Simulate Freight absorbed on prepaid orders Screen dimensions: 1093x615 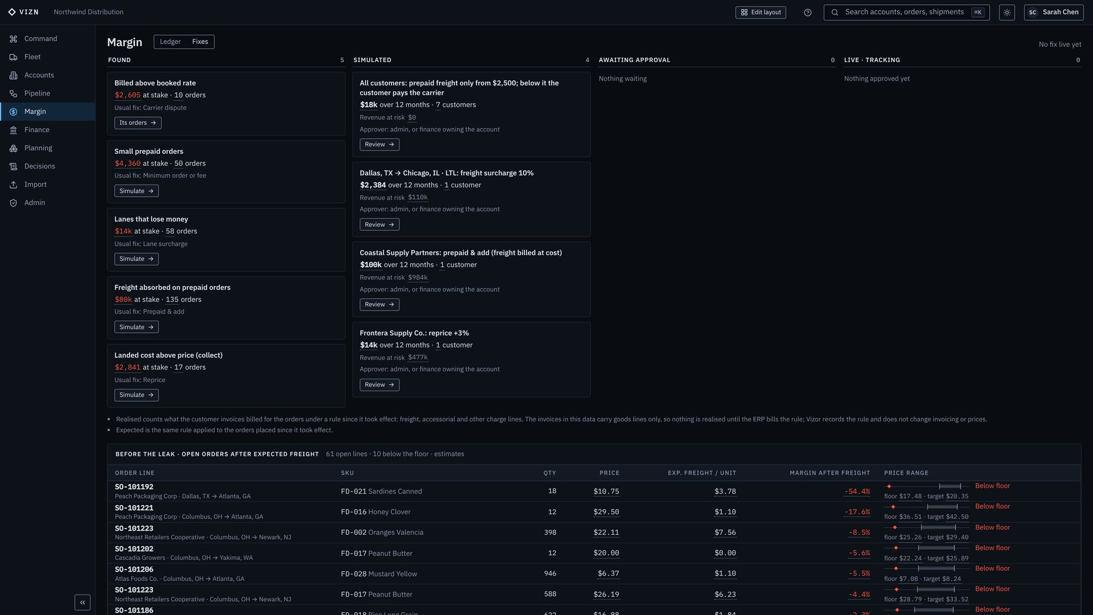tap(137, 327)
